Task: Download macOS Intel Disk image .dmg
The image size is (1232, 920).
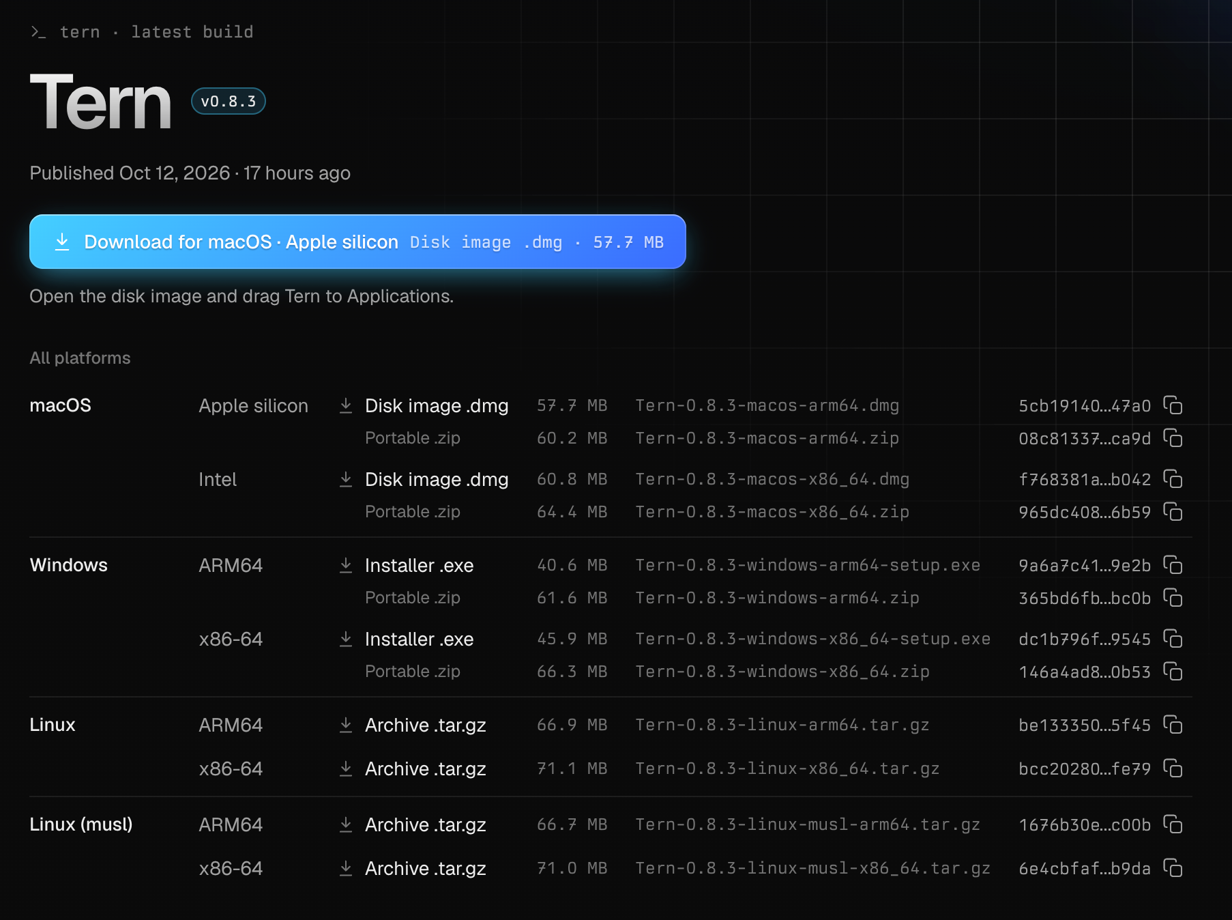Action: (x=424, y=479)
